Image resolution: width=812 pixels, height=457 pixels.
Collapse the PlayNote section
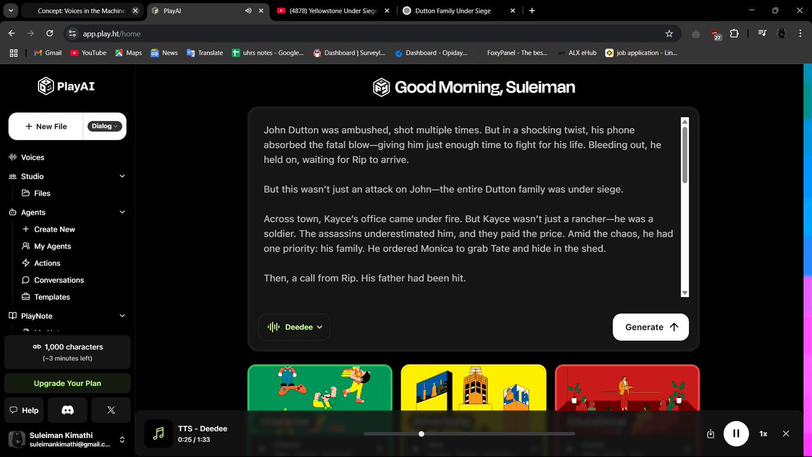point(122,315)
